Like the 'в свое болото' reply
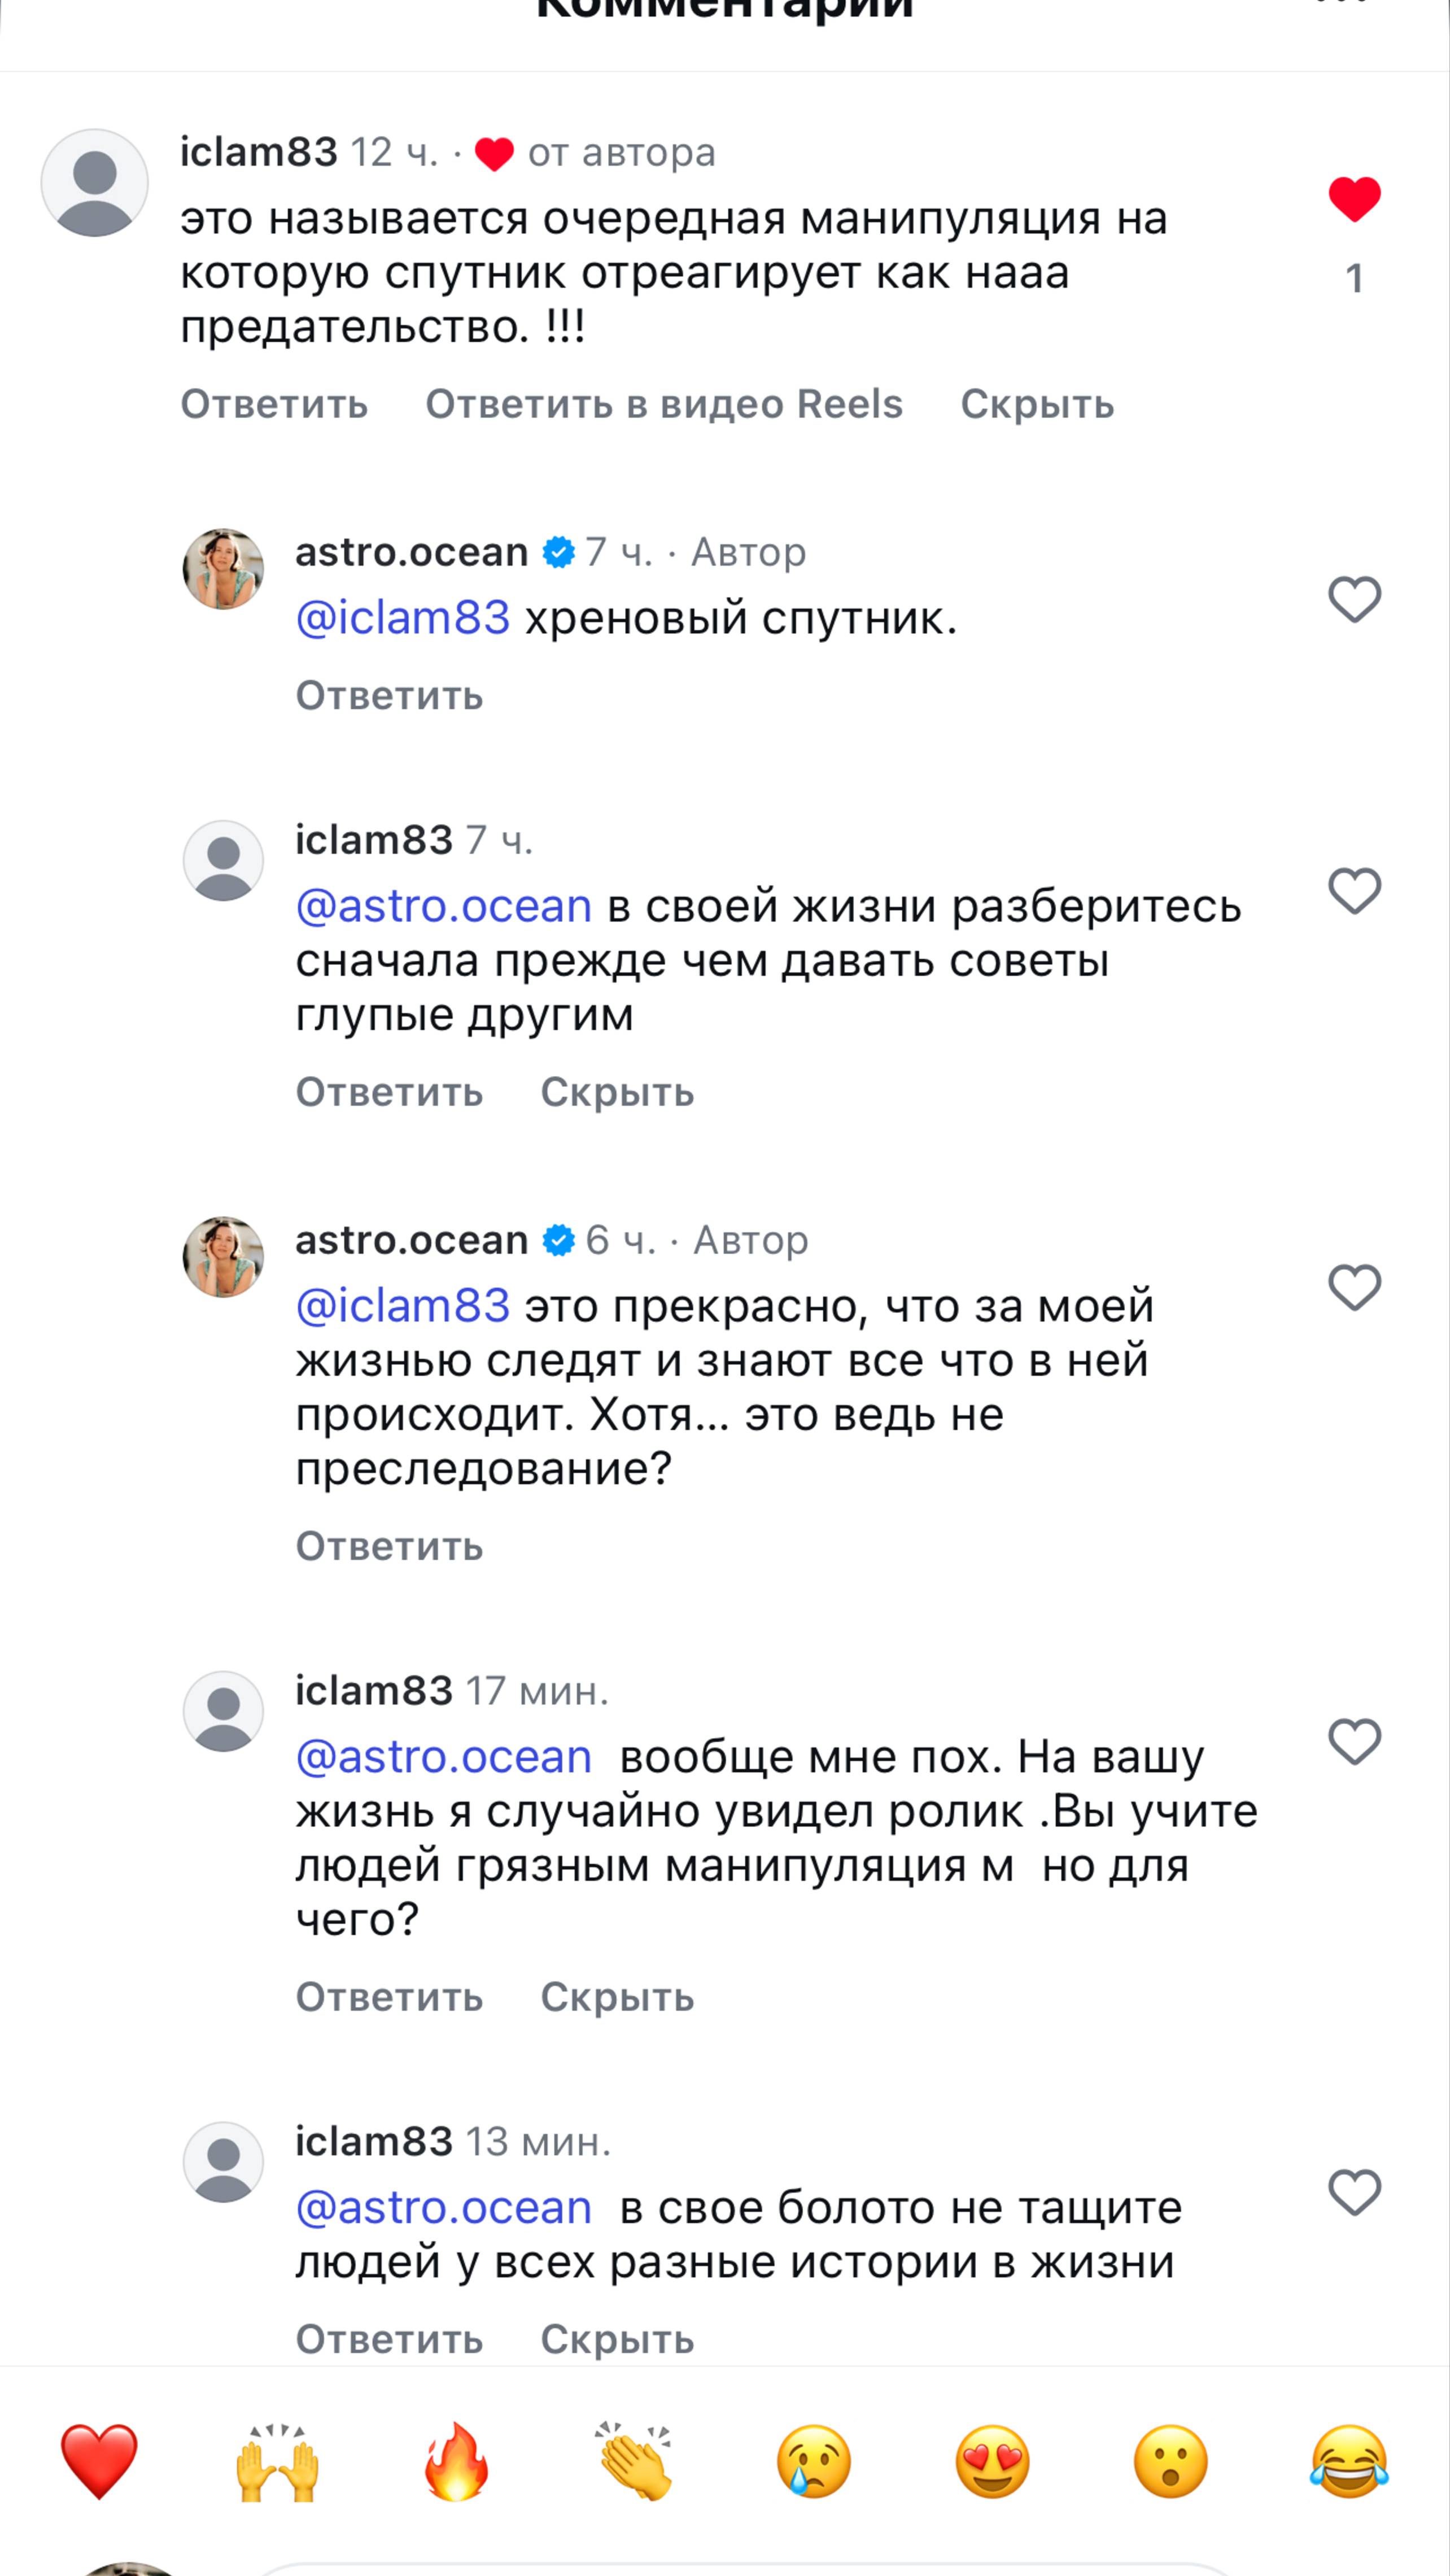 point(1354,2192)
